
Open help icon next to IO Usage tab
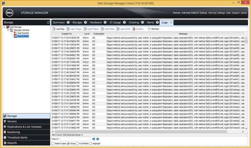124,22
